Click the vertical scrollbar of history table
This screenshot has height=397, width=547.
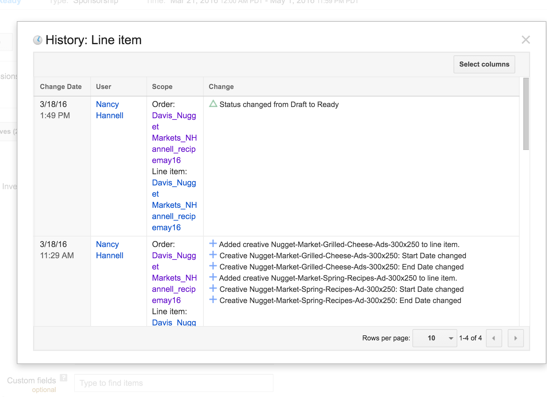[x=526, y=114]
